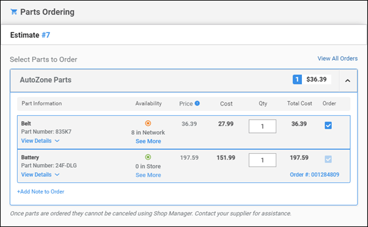Click See More under 8 in Network
The width and height of the screenshot is (368, 227).
[x=148, y=141]
